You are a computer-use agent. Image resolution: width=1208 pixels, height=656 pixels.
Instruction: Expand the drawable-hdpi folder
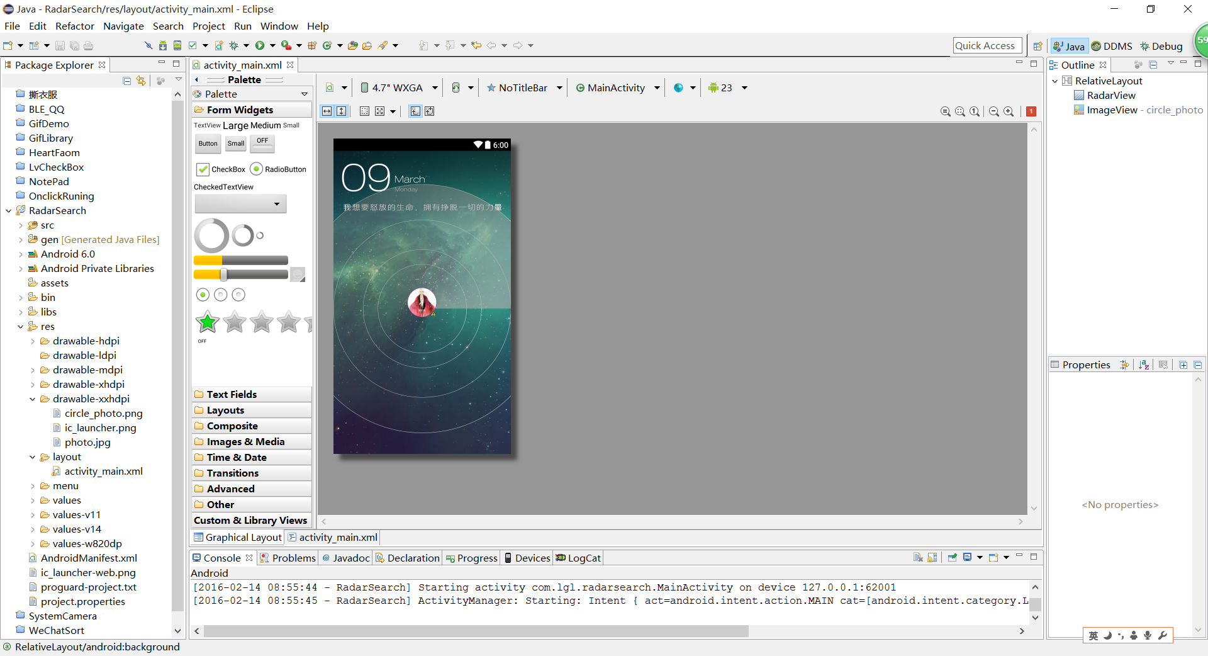33,341
